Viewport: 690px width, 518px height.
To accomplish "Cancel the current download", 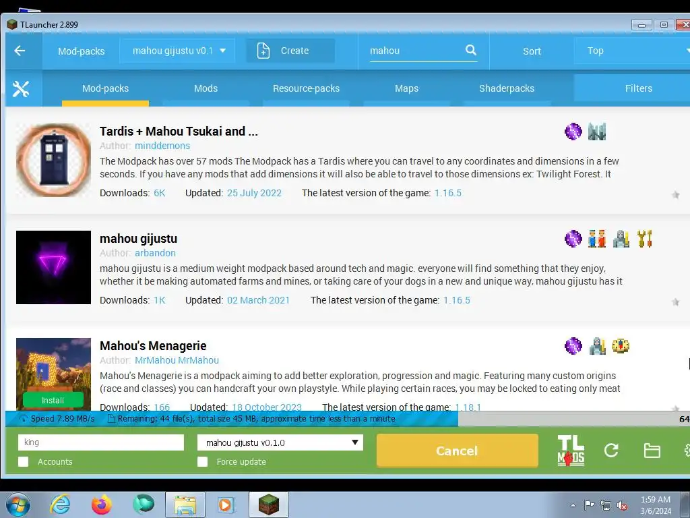I will [458, 451].
